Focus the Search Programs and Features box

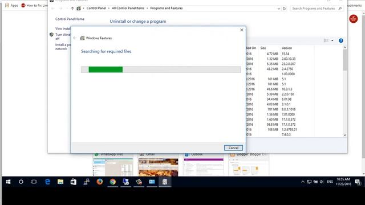click(317, 9)
